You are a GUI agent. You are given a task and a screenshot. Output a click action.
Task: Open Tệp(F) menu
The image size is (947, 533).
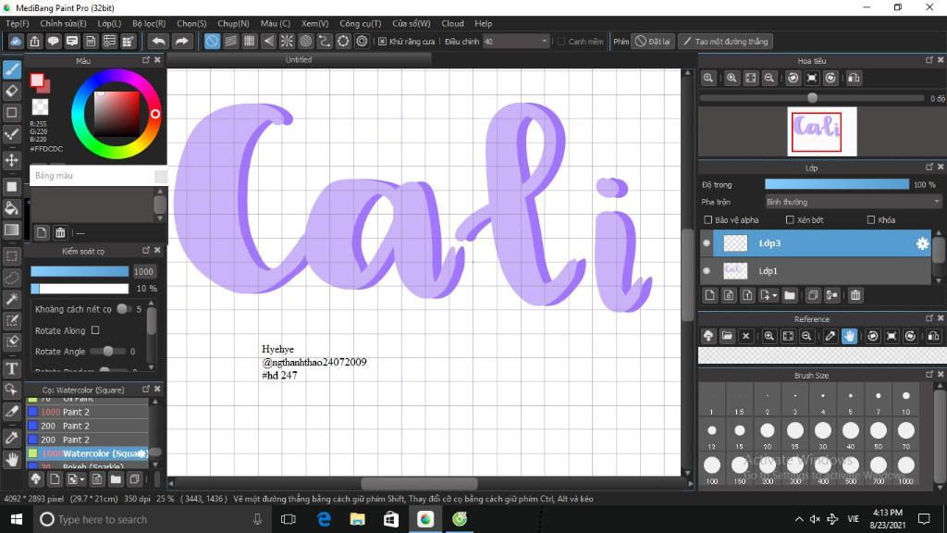17,23
